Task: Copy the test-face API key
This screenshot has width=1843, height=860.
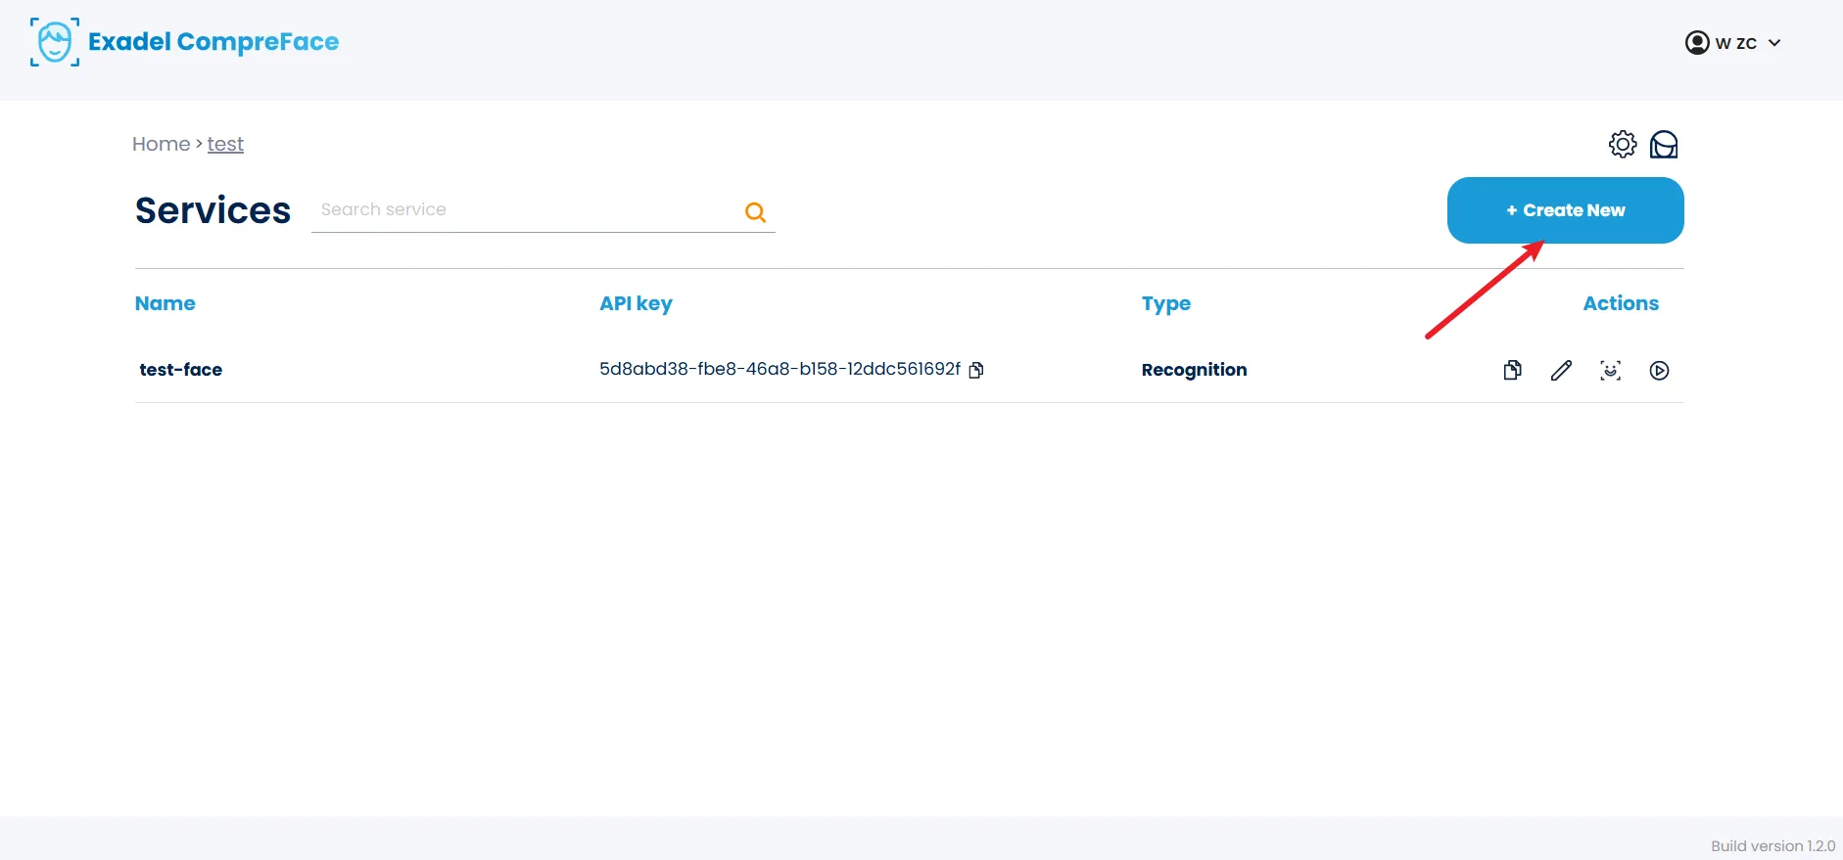Action: pyautogui.click(x=976, y=370)
